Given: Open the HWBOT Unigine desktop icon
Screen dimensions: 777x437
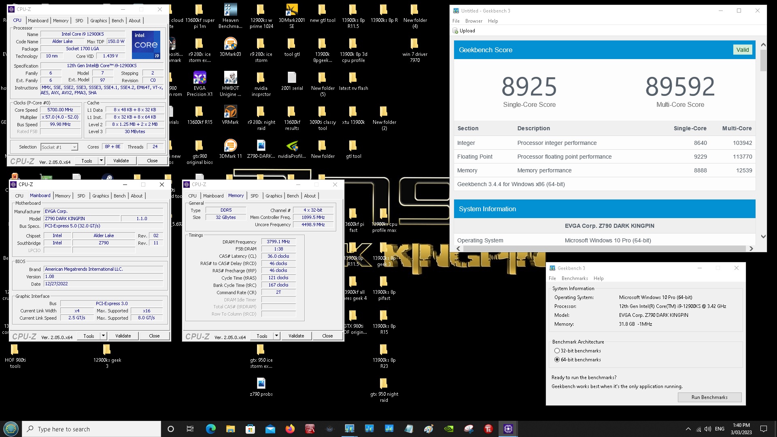Looking at the screenshot, I should (230, 84).
